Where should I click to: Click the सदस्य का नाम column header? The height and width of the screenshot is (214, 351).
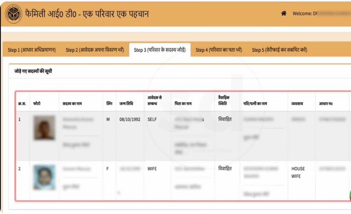(72, 103)
